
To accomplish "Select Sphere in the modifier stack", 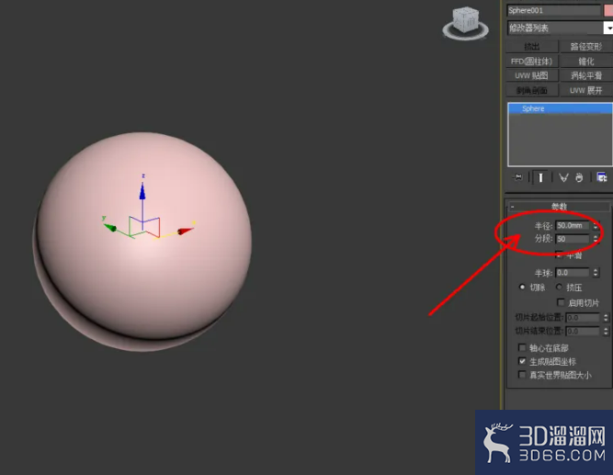I will point(560,108).
